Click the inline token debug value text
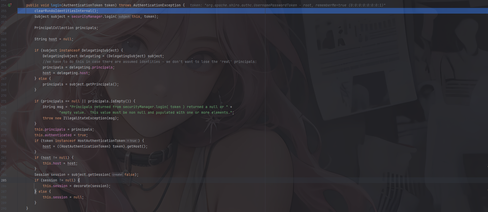The width and height of the screenshot is (488, 212). point(287,5)
